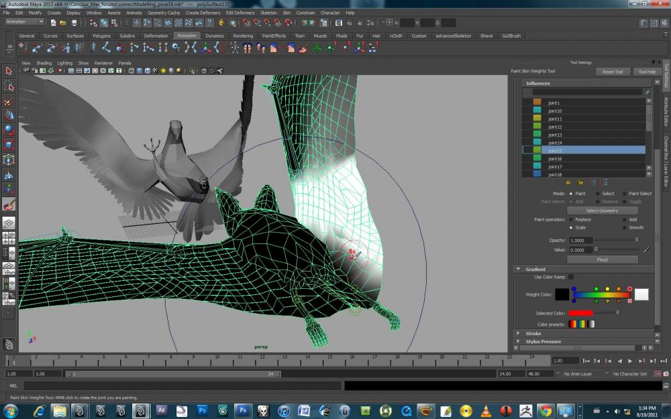Viewport: 671px width, 419px height.
Task: Select the Replace paint operation
Action: tap(571, 219)
